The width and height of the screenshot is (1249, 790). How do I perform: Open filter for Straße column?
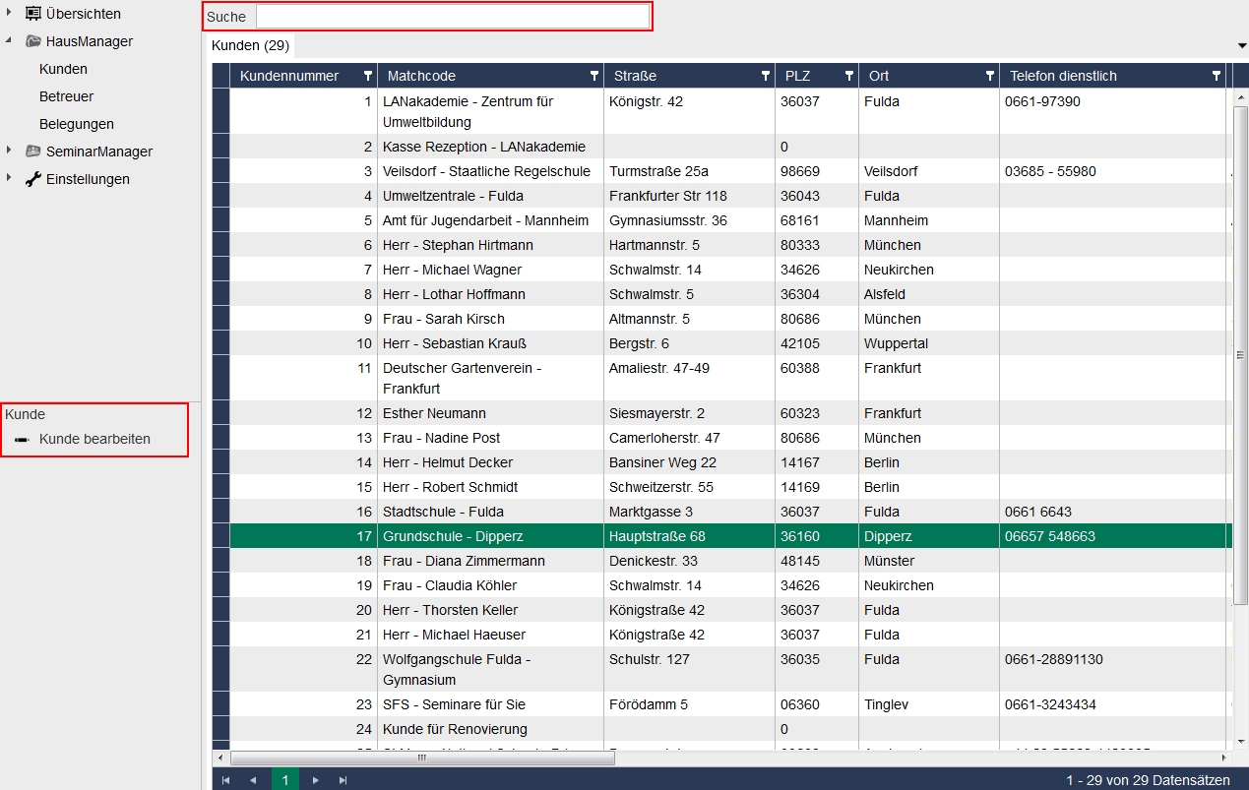[765, 76]
